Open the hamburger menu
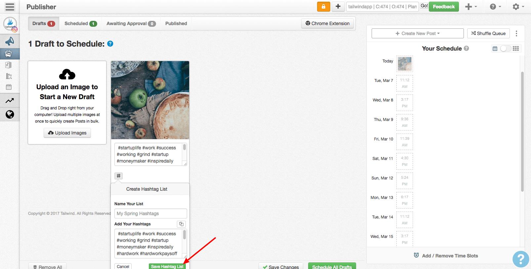531x269 pixels. (10, 7)
